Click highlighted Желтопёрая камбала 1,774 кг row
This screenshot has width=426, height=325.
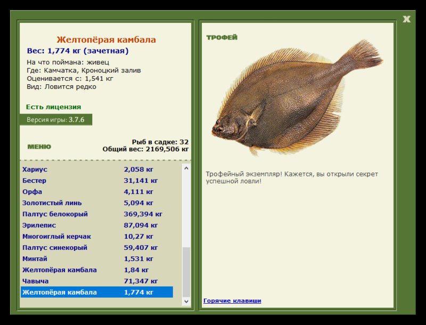coord(96,292)
